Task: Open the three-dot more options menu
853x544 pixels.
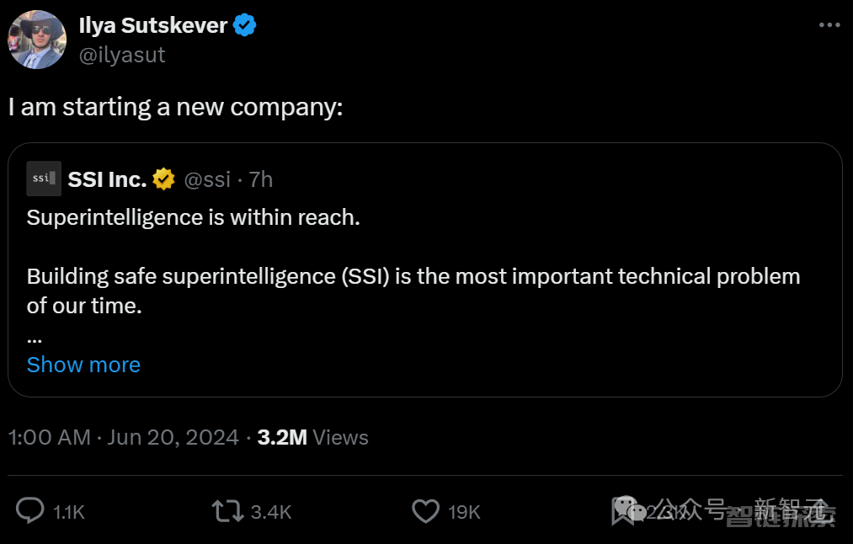Action: tap(829, 25)
